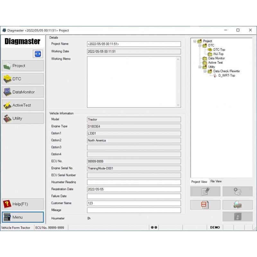The width and height of the screenshot is (257, 257).
Task: Print using the printer icon button
Action: pos(237,205)
